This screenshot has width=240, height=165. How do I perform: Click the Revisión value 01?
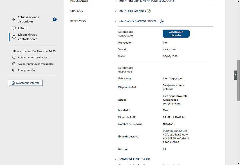pos(164,149)
